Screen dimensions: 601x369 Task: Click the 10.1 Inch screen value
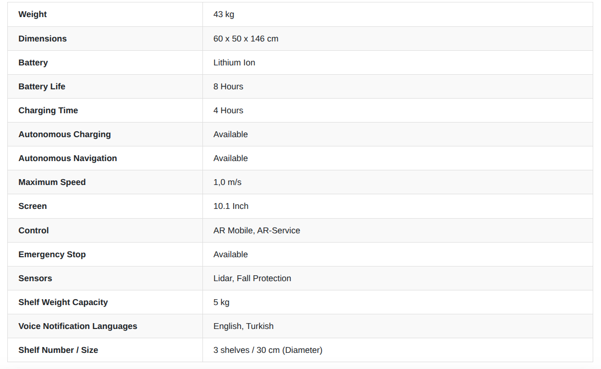click(231, 206)
